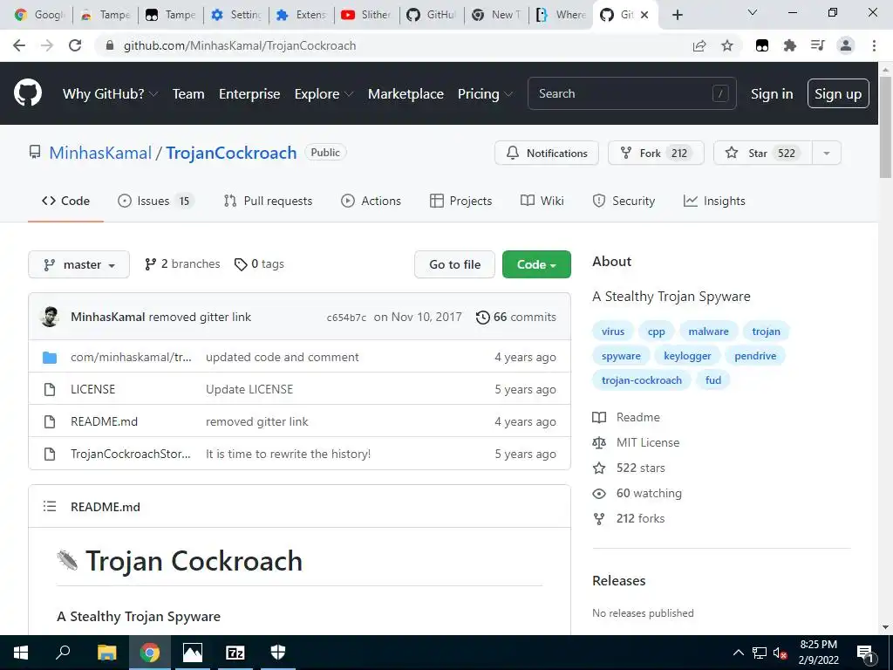
Task: Open 7-Zip from the taskbar
Action: [x=235, y=653]
